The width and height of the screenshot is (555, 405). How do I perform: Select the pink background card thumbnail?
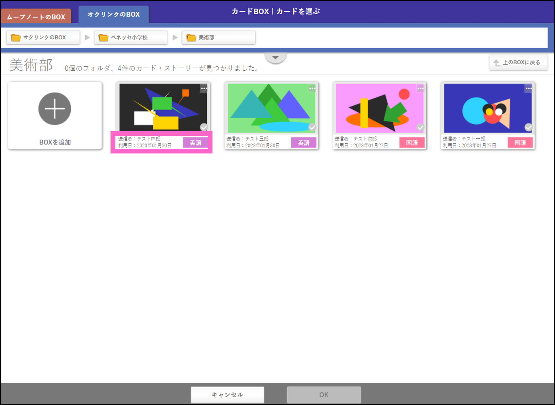click(x=379, y=108)
